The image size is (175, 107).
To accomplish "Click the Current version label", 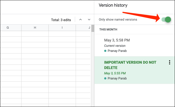I will click(115, 46).
